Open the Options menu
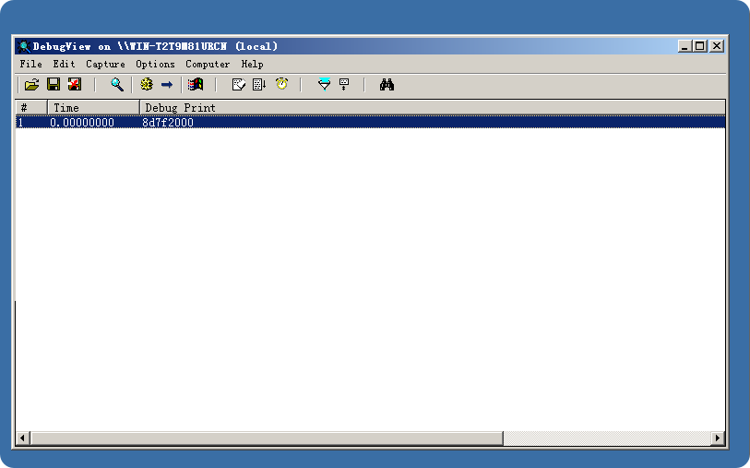The image size is (750, 468). point(155,64)
